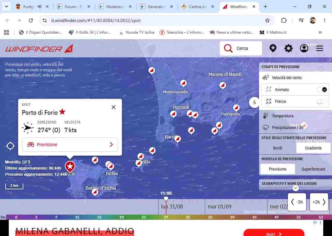
Task: Click the 11 kts color on wind scale
Action: (x=77, y=217)
